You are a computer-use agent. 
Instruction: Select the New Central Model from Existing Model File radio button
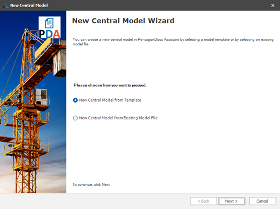[75, 118]
